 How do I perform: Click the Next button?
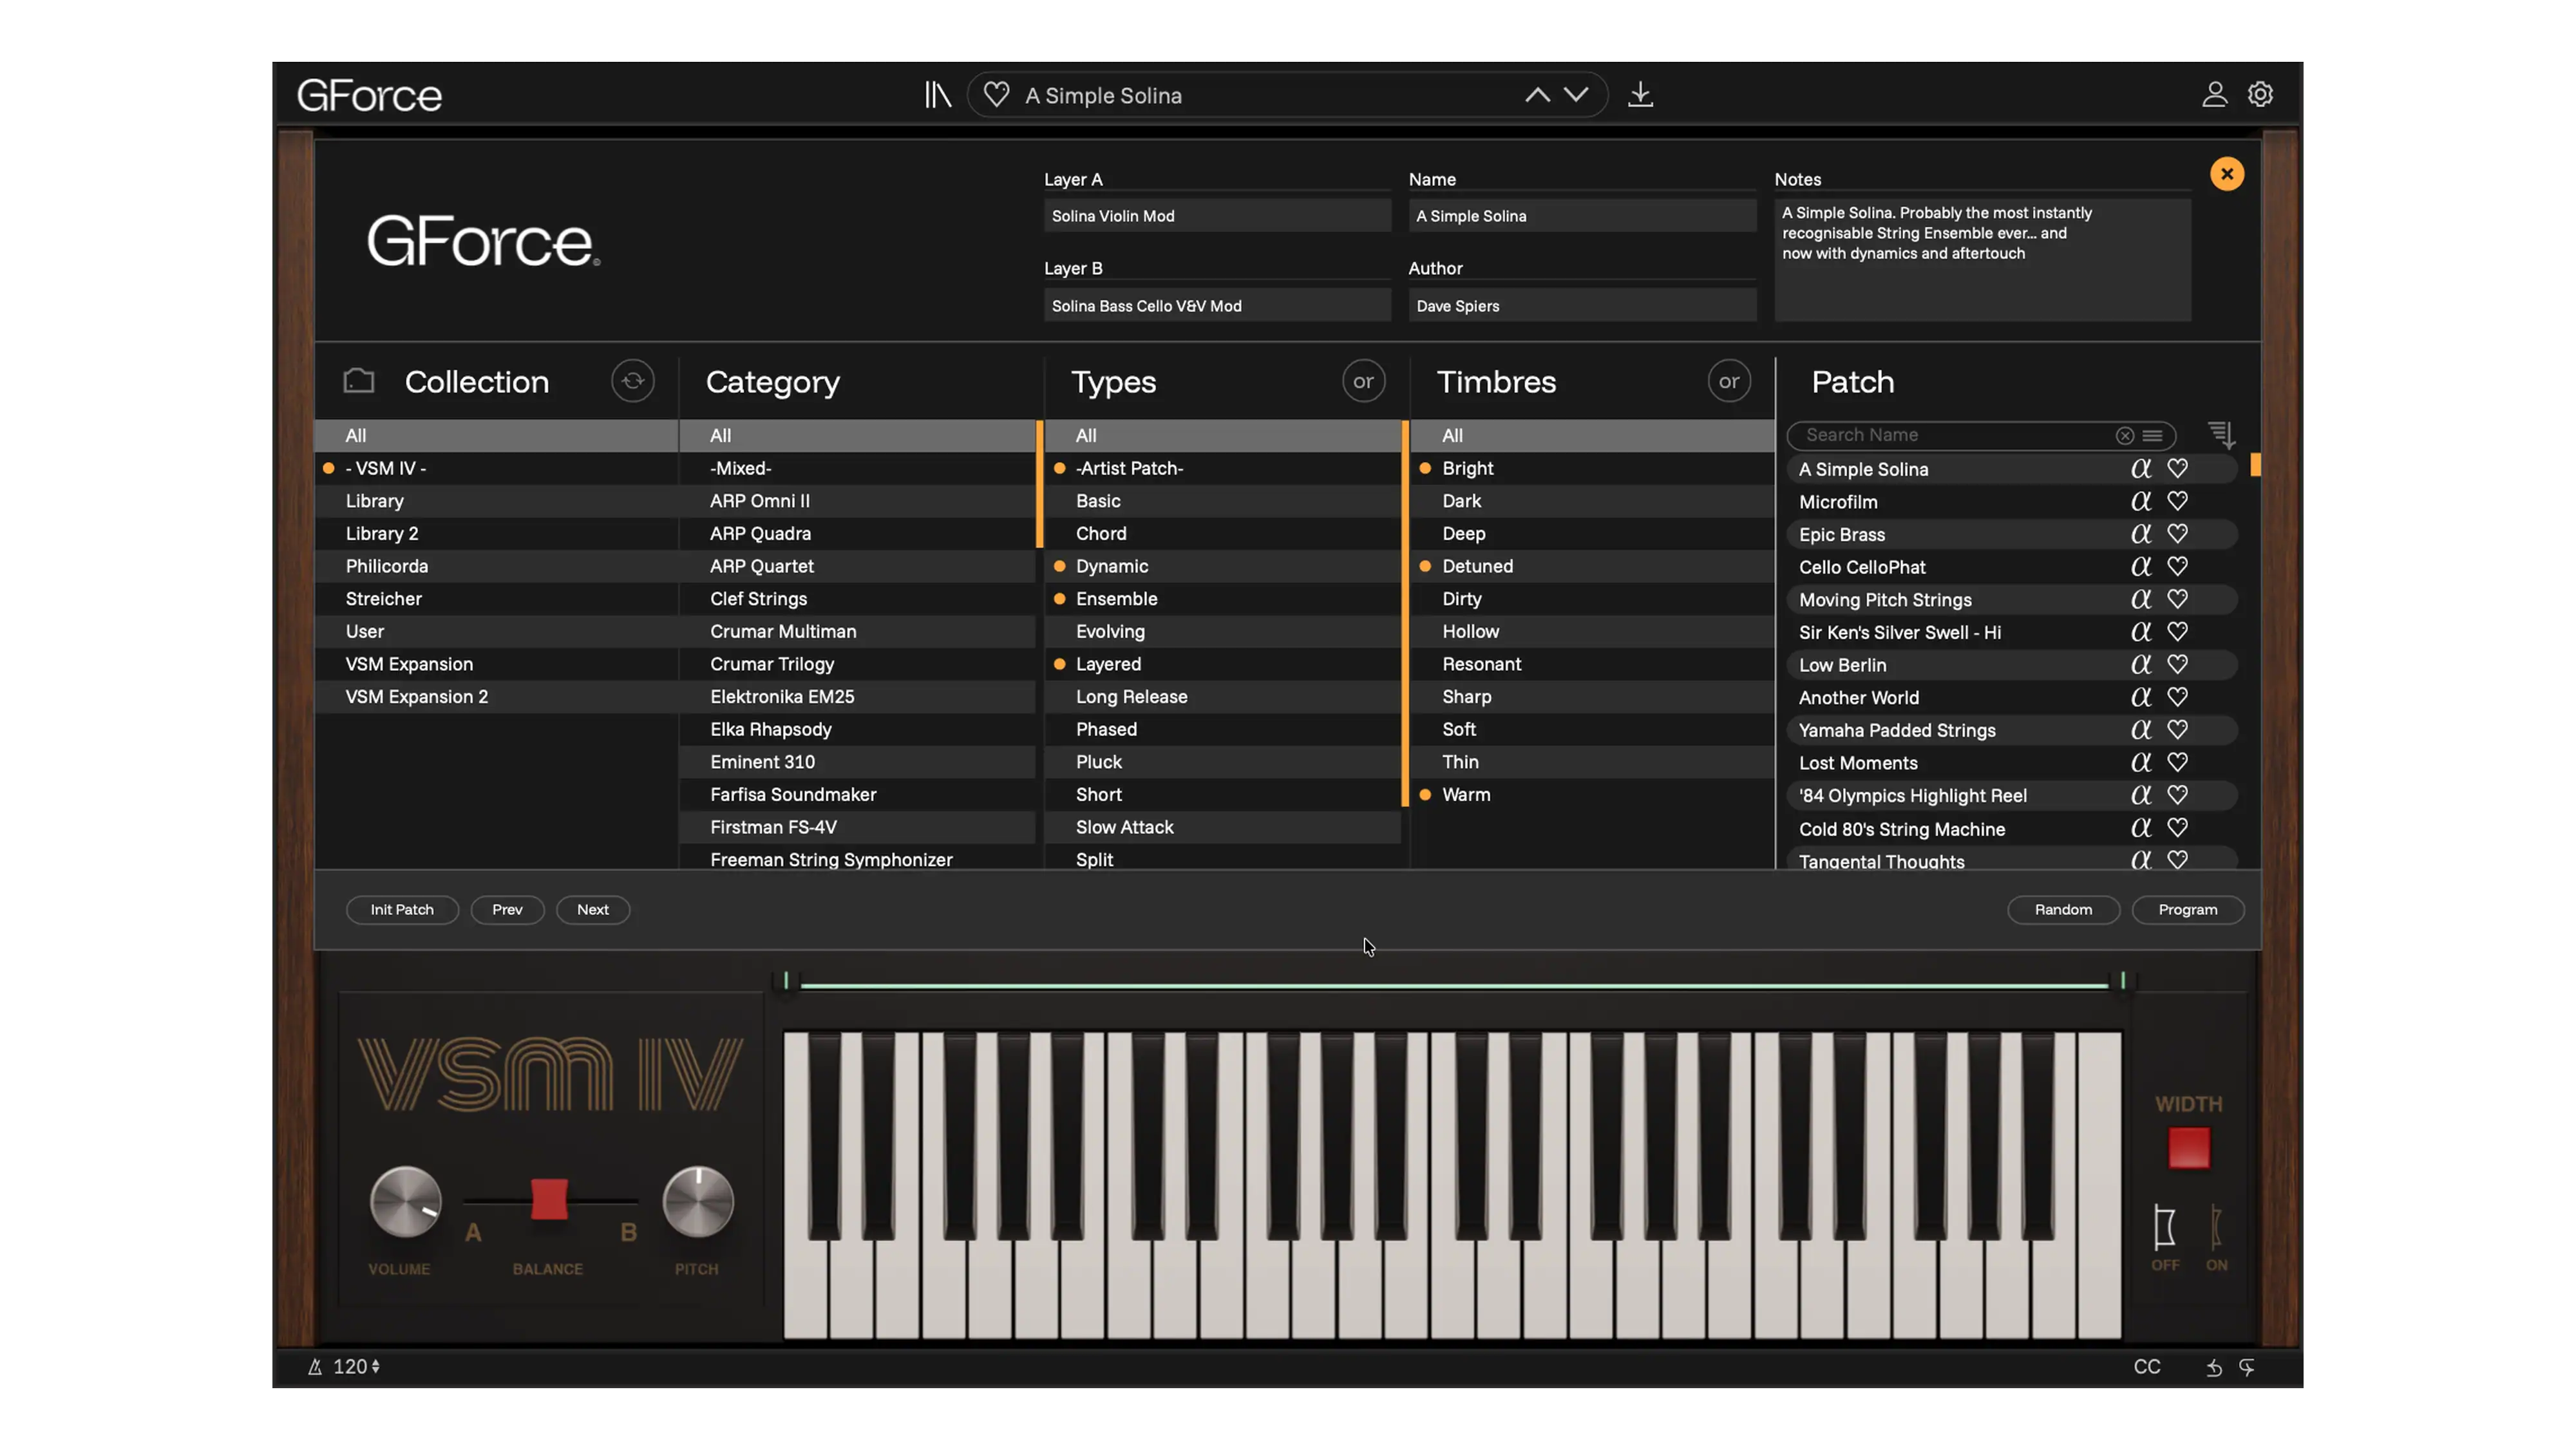pyautogui.click(x=593, y=910)
